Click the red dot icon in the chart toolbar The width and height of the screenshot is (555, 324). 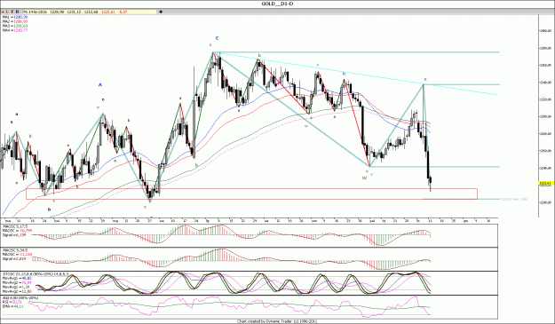point(3,12)
